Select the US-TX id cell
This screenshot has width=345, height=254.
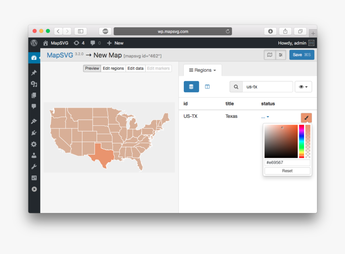tap(190, 116)
